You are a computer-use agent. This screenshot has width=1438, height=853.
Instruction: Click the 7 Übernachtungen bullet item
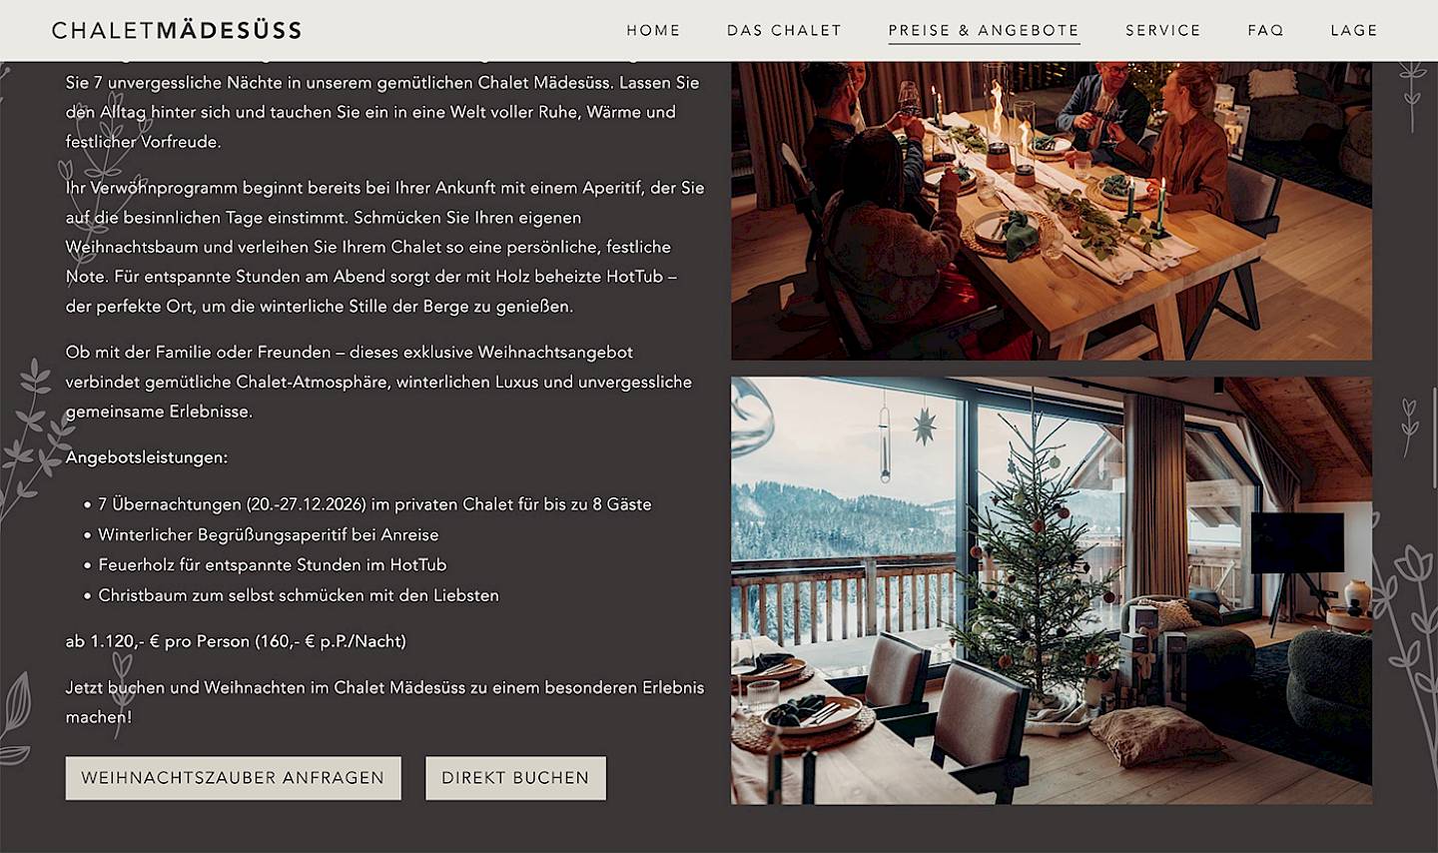(x=374, y=504)
